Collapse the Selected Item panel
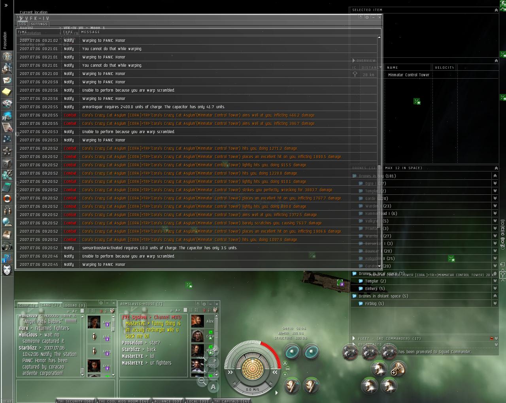The image size is (506, 403). click(x=496, y=10)
